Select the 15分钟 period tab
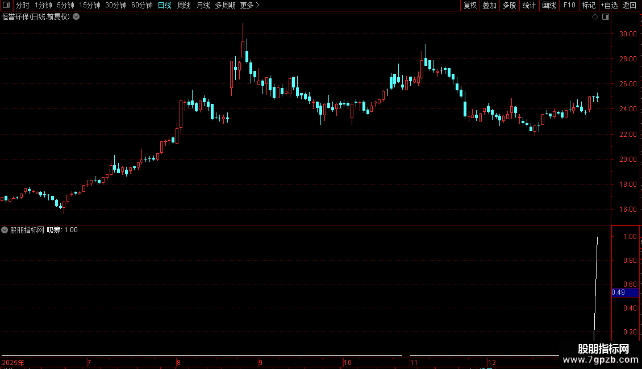This screenshot has height=369, width=642. tap(90, 5)
